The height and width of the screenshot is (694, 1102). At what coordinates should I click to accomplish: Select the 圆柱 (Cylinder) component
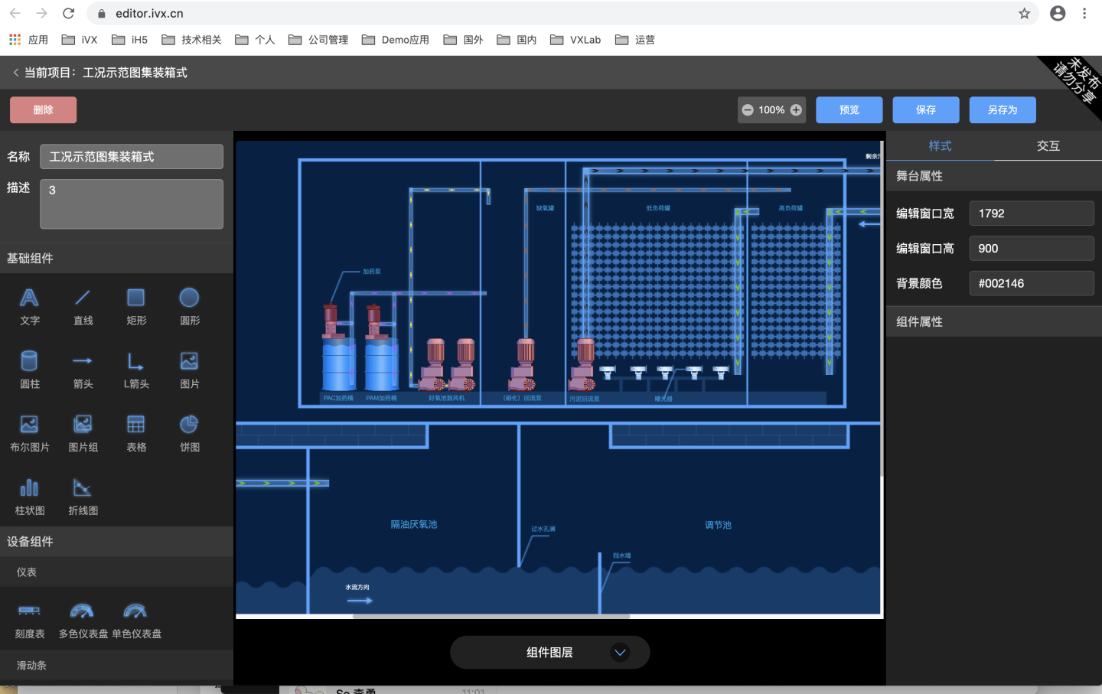(29, 370)
